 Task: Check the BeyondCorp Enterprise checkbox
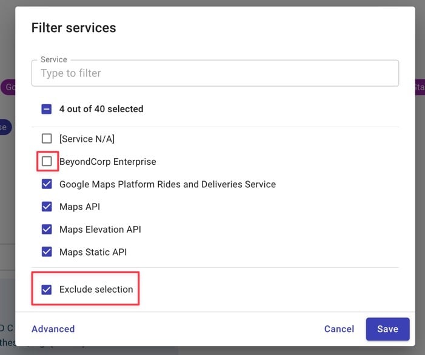[47, 161]
